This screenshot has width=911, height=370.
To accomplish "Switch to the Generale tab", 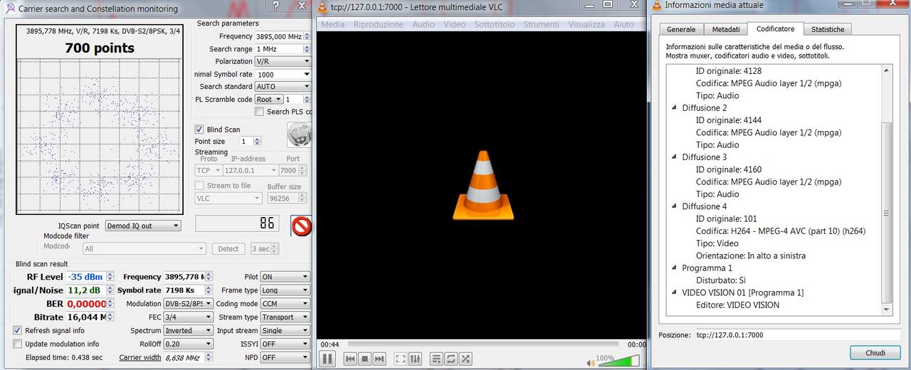I will pos(681,29).
